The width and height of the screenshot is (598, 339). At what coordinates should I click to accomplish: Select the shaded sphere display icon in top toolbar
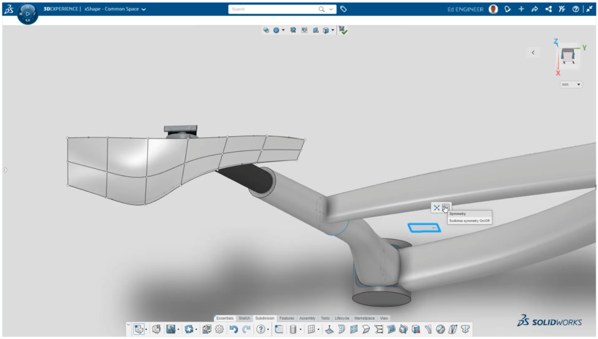click(277, 29)
